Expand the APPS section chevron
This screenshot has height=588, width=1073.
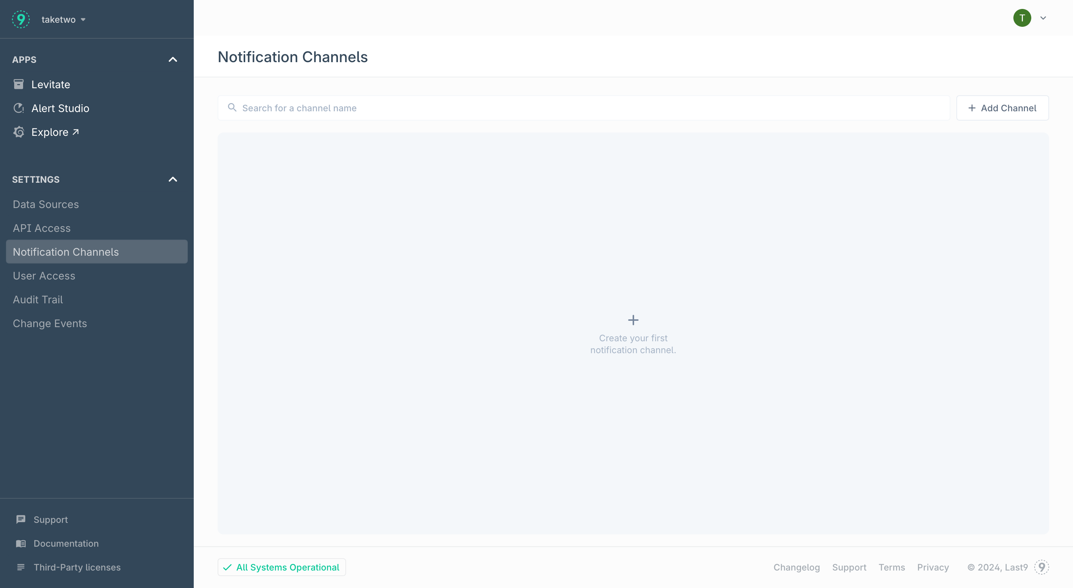pyautogui.click(x=173, y=60)
